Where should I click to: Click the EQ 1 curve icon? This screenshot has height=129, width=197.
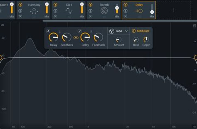pos(69,11)
